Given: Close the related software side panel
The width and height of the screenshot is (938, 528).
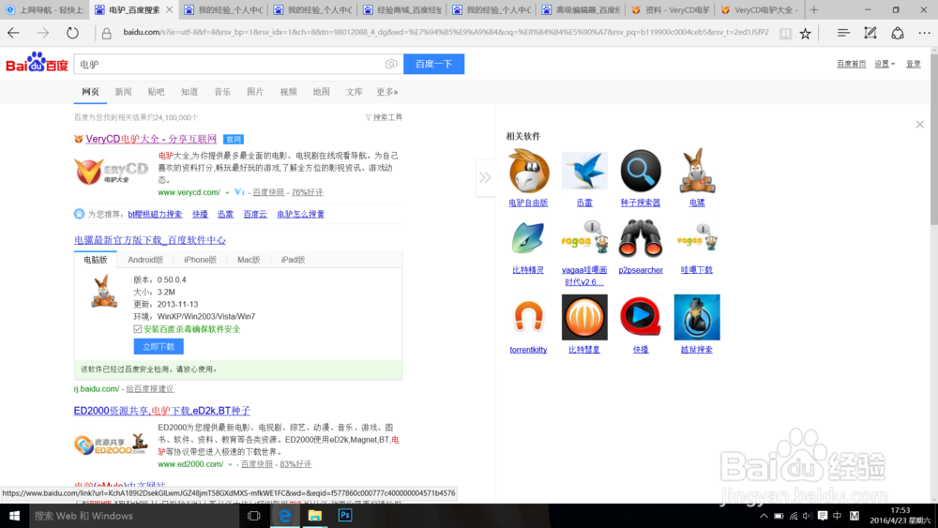Looking at the screenshot, I should coord(919,125).
